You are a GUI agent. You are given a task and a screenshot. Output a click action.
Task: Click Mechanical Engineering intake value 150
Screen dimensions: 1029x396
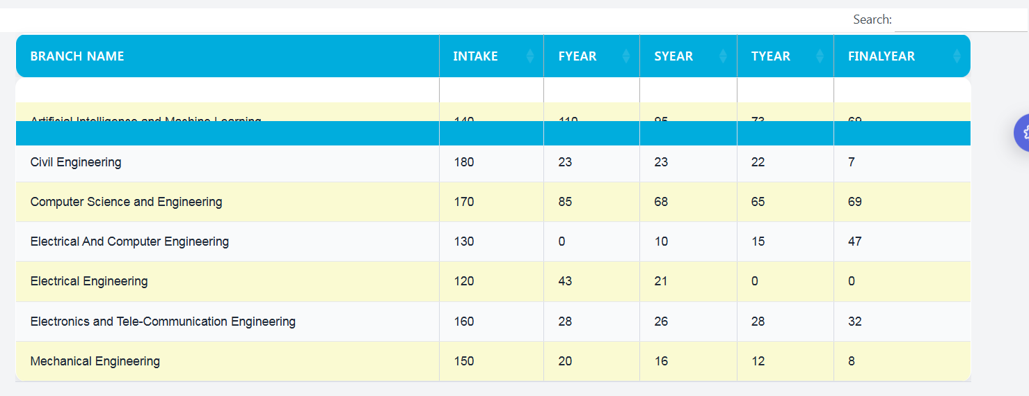[463, 361]
